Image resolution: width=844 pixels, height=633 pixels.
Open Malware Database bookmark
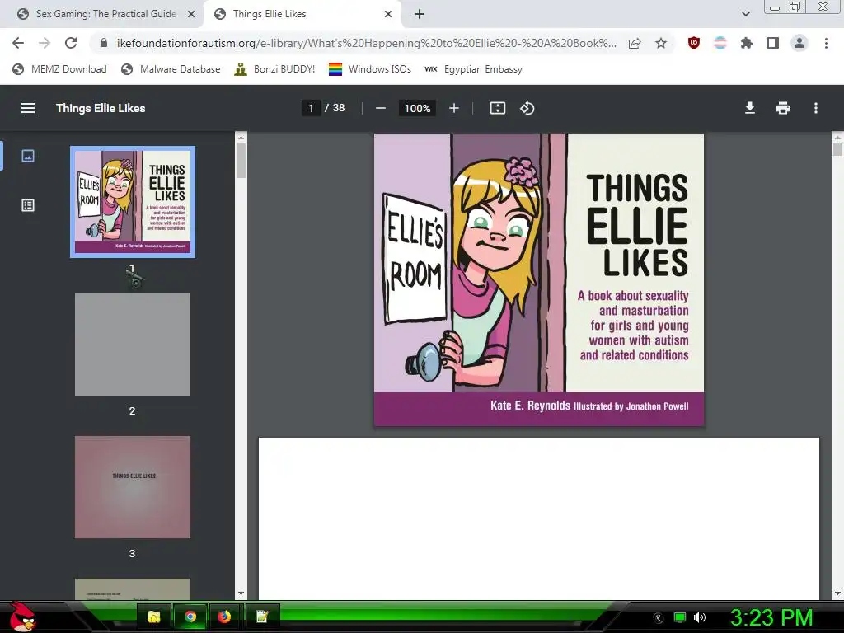coord(171,69)
